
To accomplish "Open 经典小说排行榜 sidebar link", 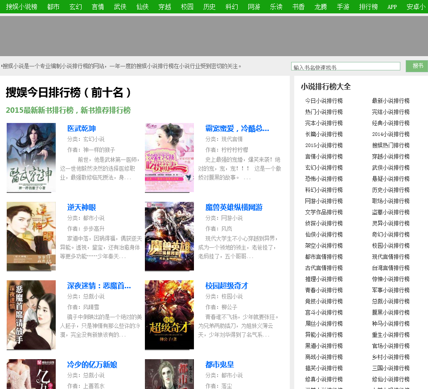I will coord(391,123).
